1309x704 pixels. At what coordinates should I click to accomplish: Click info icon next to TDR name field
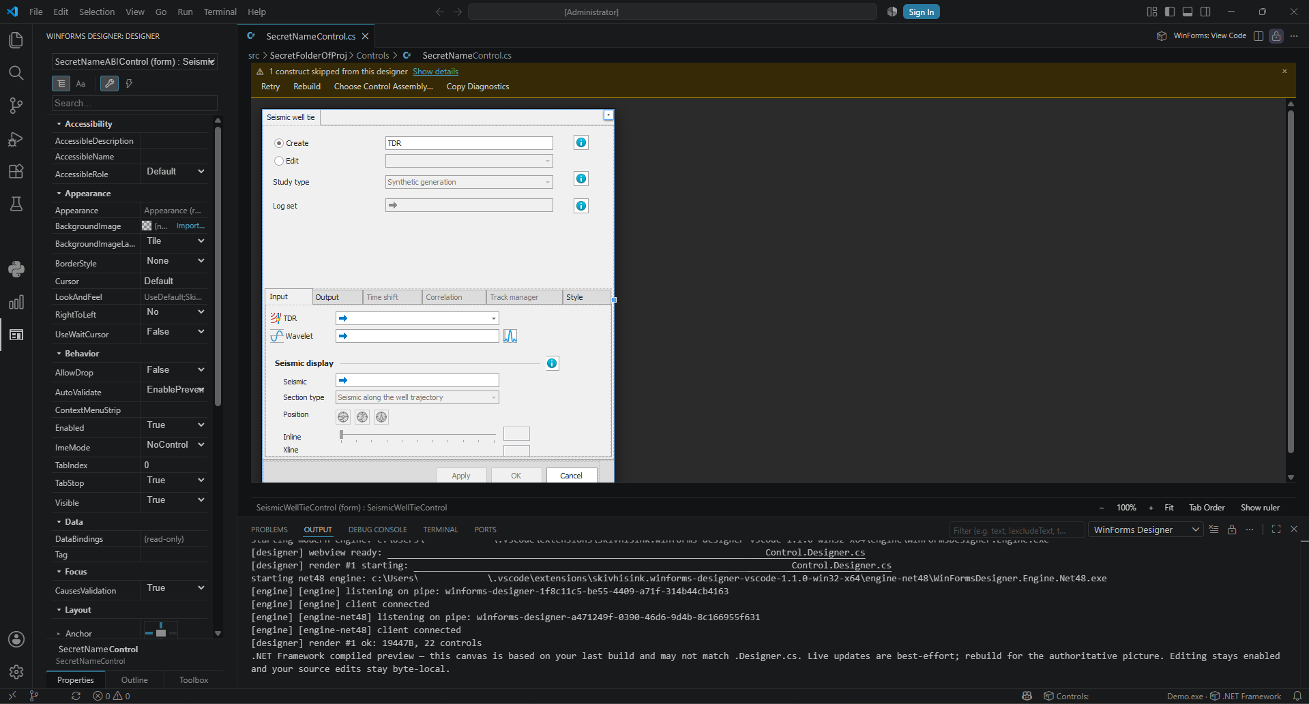(581, 142)
